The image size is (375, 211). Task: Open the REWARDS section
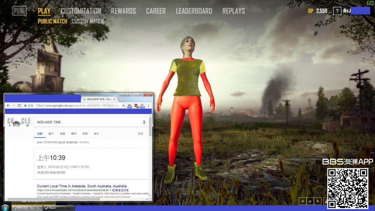[123, 11]
